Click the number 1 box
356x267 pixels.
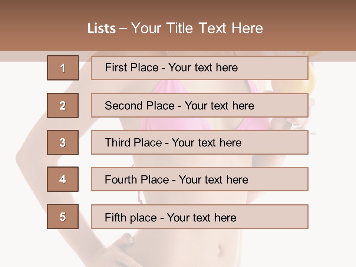[63, 68]
